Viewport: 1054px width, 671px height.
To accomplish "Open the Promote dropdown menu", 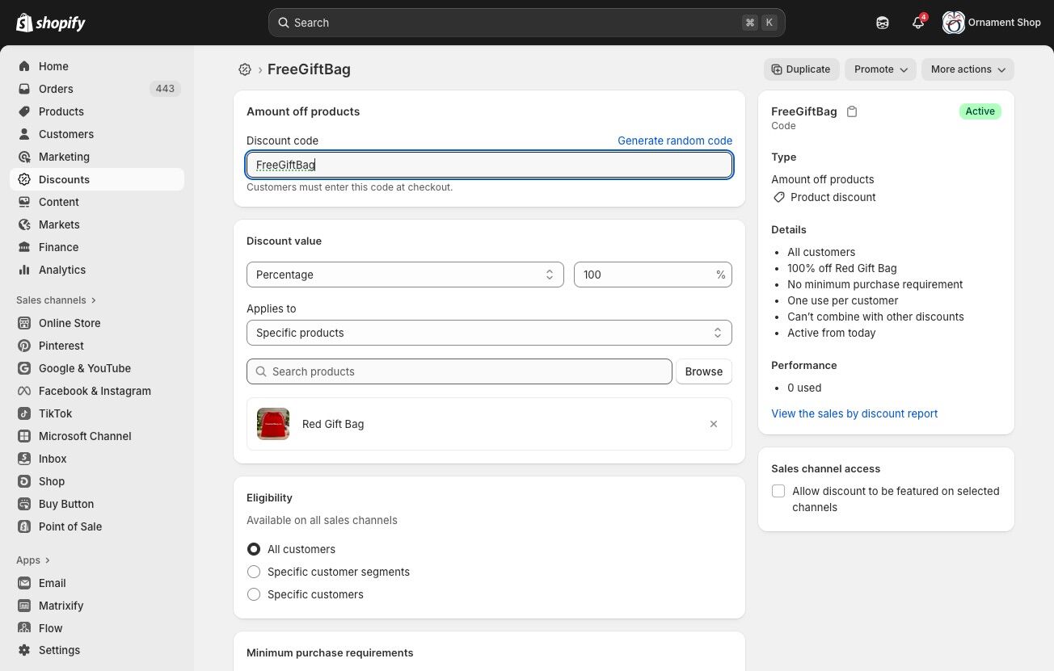I will click(x=880, y=69).
